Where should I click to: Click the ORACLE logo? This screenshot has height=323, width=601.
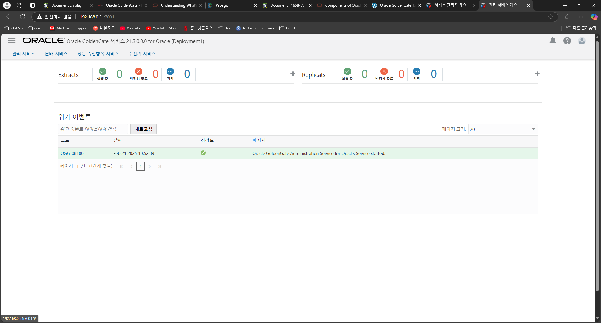click(x=44, y=40)
